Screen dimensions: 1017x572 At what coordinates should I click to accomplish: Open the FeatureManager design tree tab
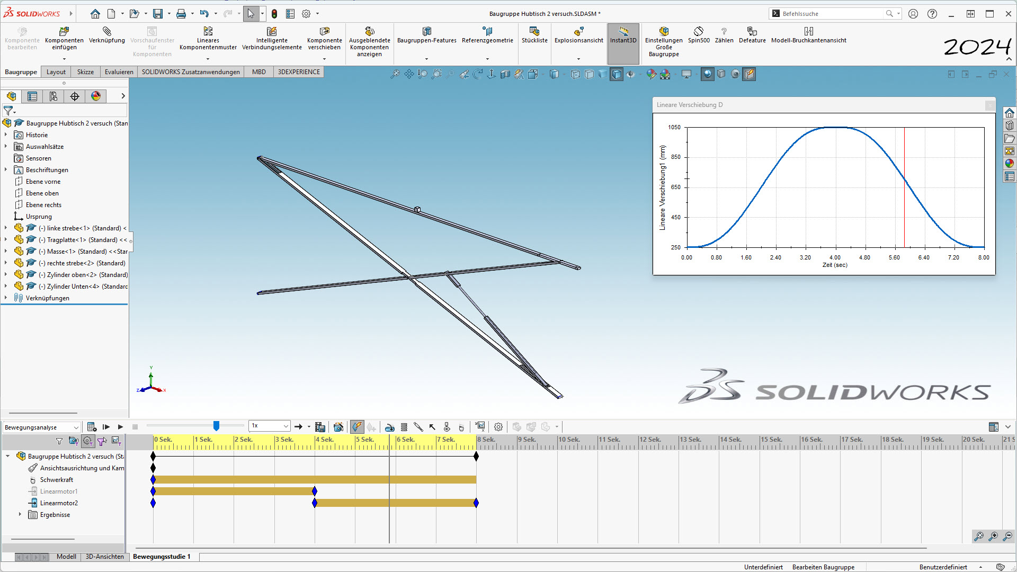tap(11, 96)
